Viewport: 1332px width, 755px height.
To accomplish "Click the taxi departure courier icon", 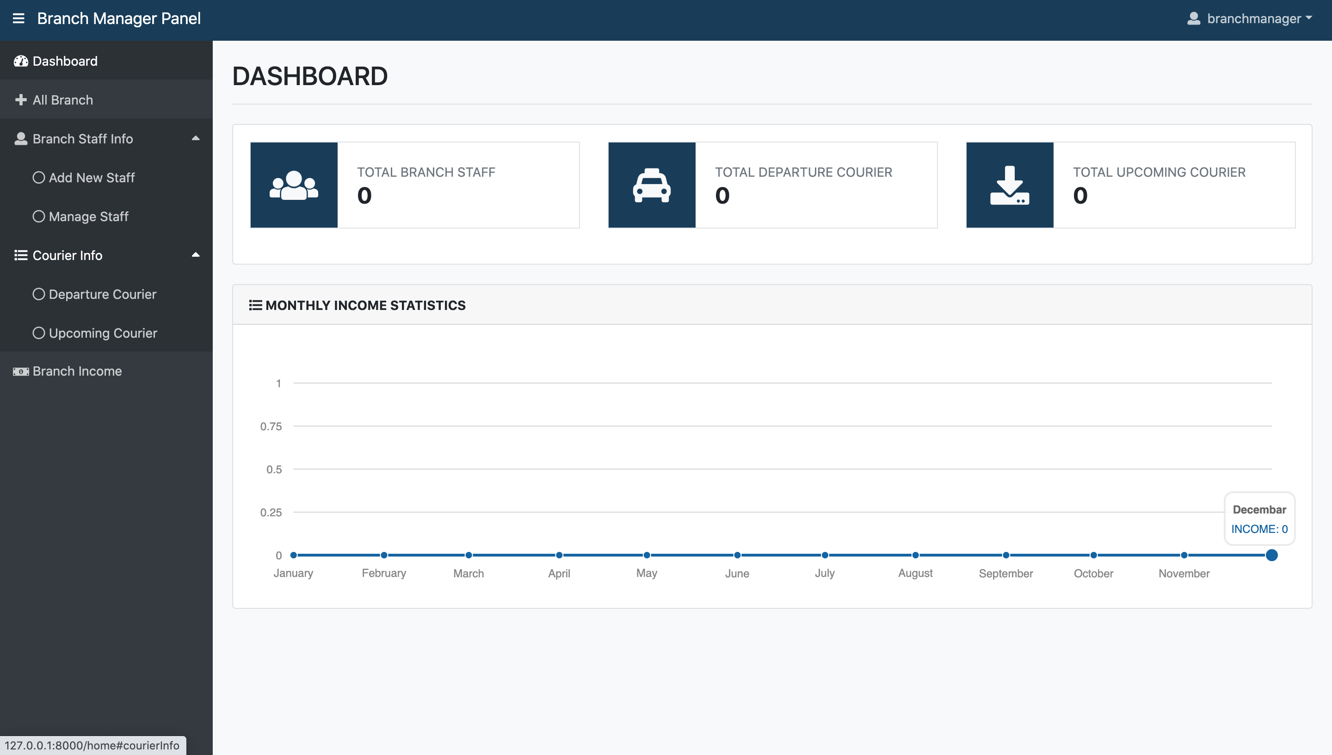I will (x=652, y=185).
